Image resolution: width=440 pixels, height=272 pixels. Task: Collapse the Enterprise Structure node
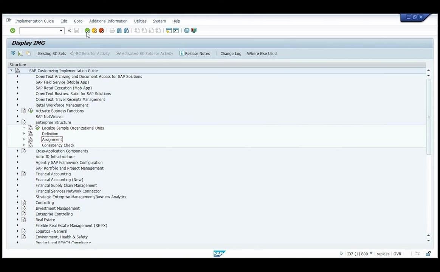17,122
